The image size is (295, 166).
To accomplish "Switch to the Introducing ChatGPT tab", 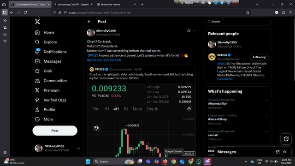I will point(73,4).
